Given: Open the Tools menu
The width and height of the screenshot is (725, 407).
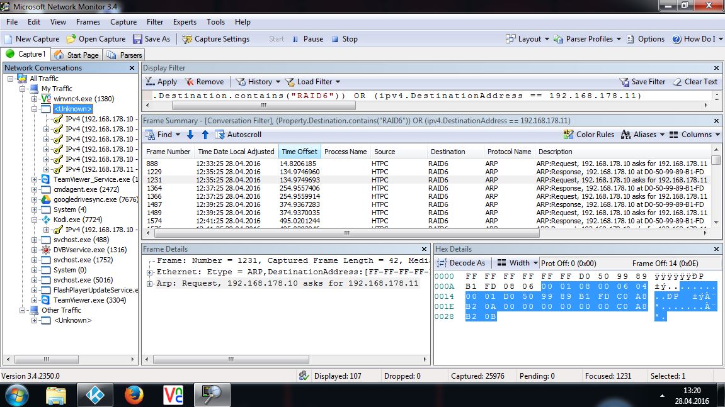Looking at the screenshot, I should 215,22.
